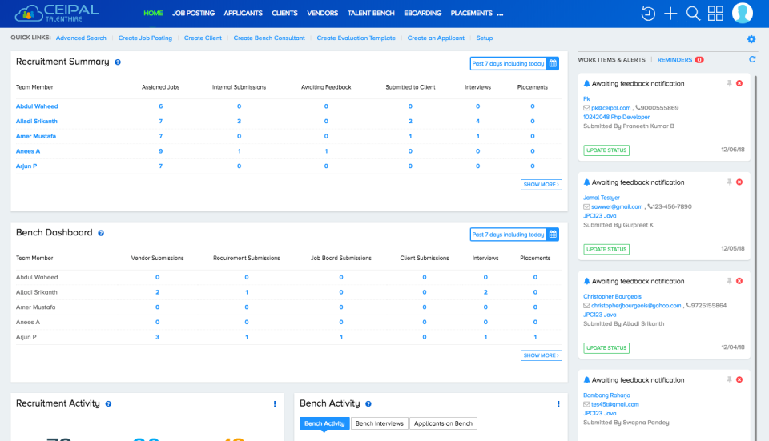Viewport: 769px width, 441px height.
Task: Switch to the Bench Interviews tab
Action: pyautogui.click(x=380, y=423)
